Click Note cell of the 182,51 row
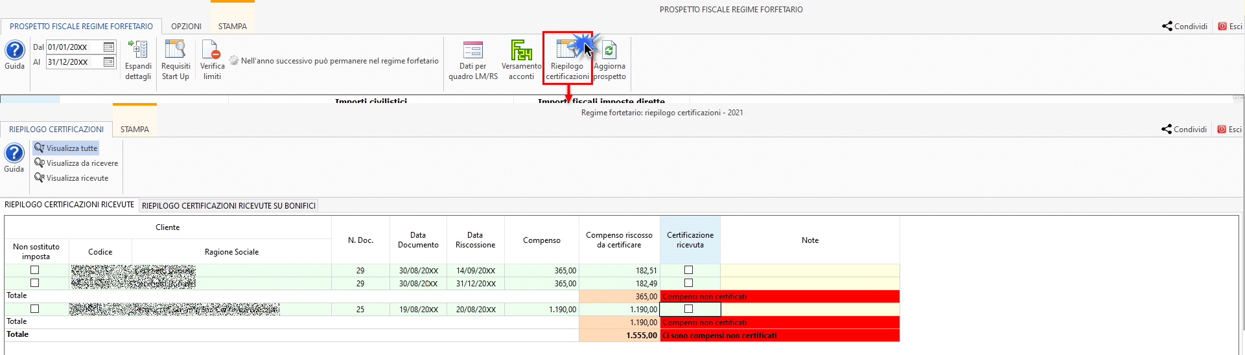Image resolution: width=1245 pixels, height=355 pixels. [x=810, y=270]
